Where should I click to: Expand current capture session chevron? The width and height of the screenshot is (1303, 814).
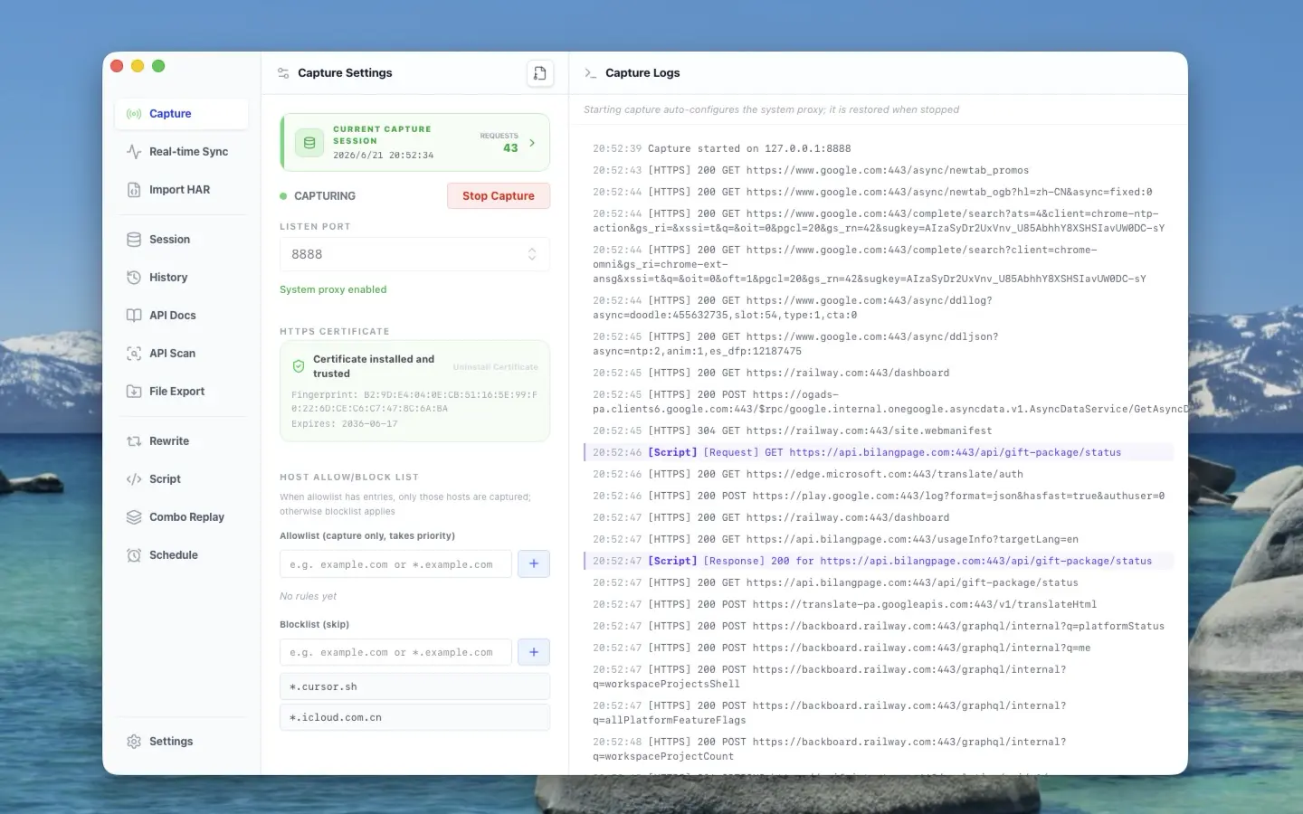pyautogui.click(x=532, y=143)
